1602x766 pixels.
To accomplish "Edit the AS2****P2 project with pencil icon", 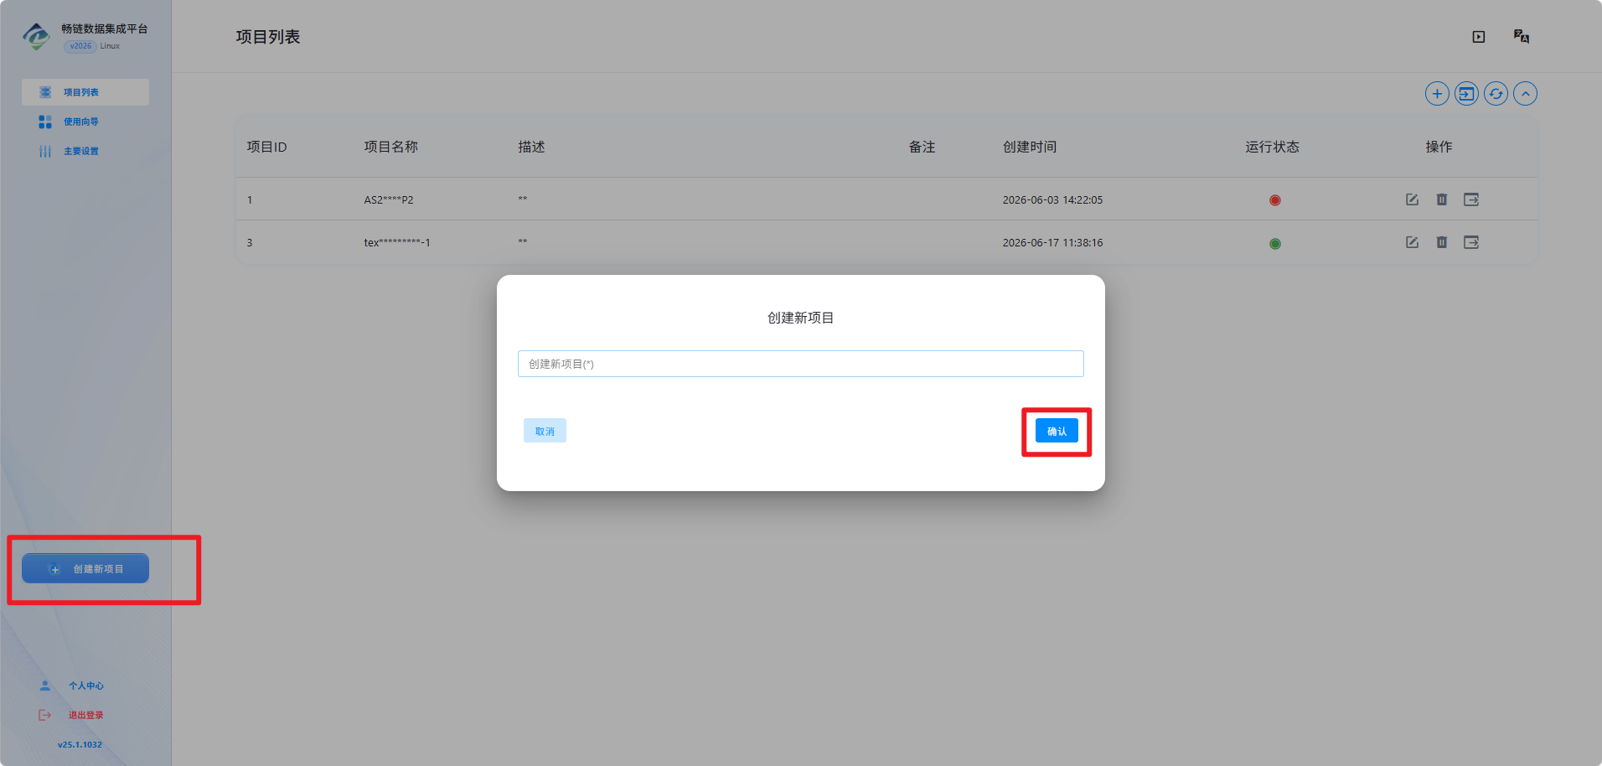I will tap(1412, 199).
